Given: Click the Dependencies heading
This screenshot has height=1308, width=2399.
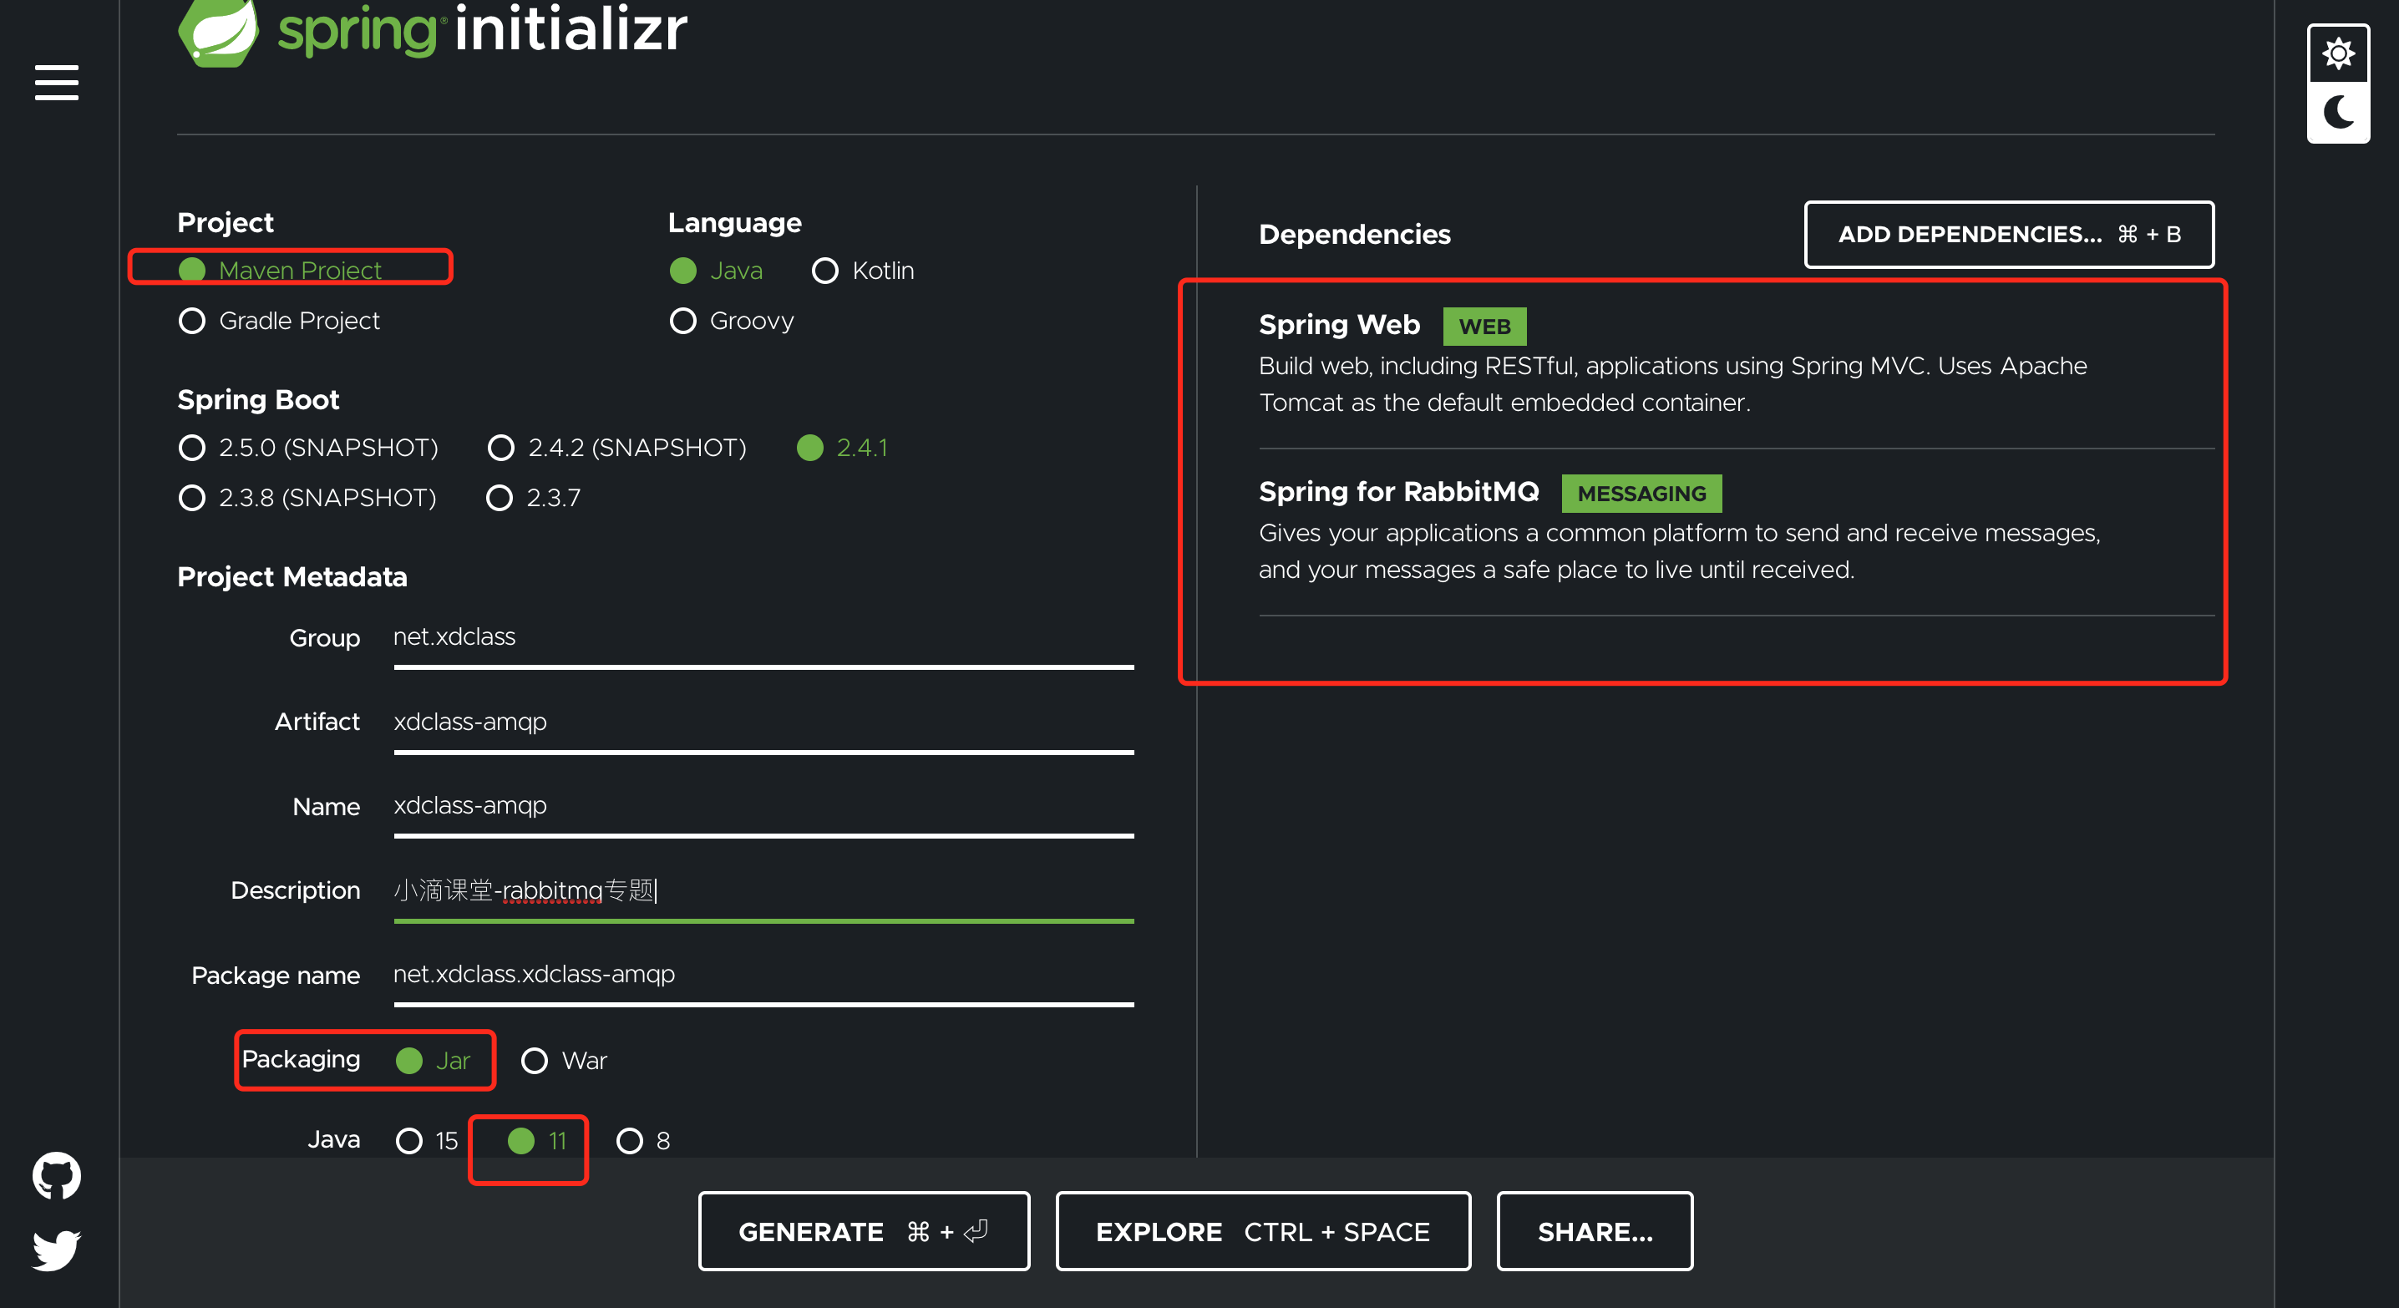Looking at the screenshot, I should (x=1354, y=234).
